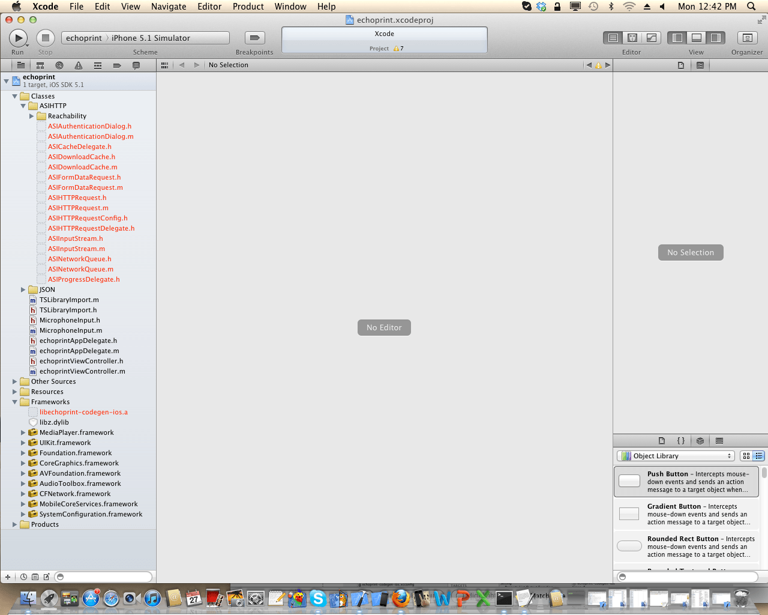
Task: Click the object library filter field
Action: (688, 577)
